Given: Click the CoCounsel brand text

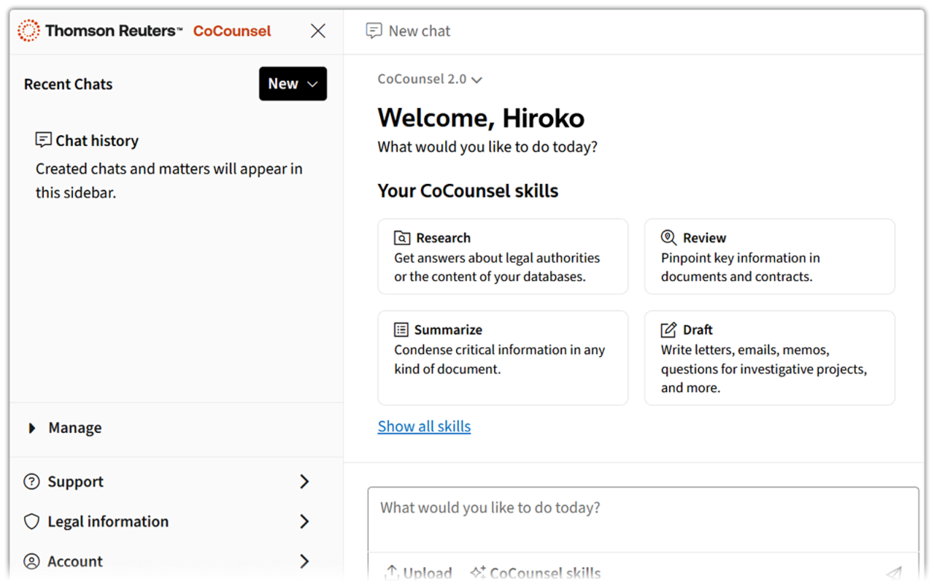Looking at the screenshot, I should [232, 31].
